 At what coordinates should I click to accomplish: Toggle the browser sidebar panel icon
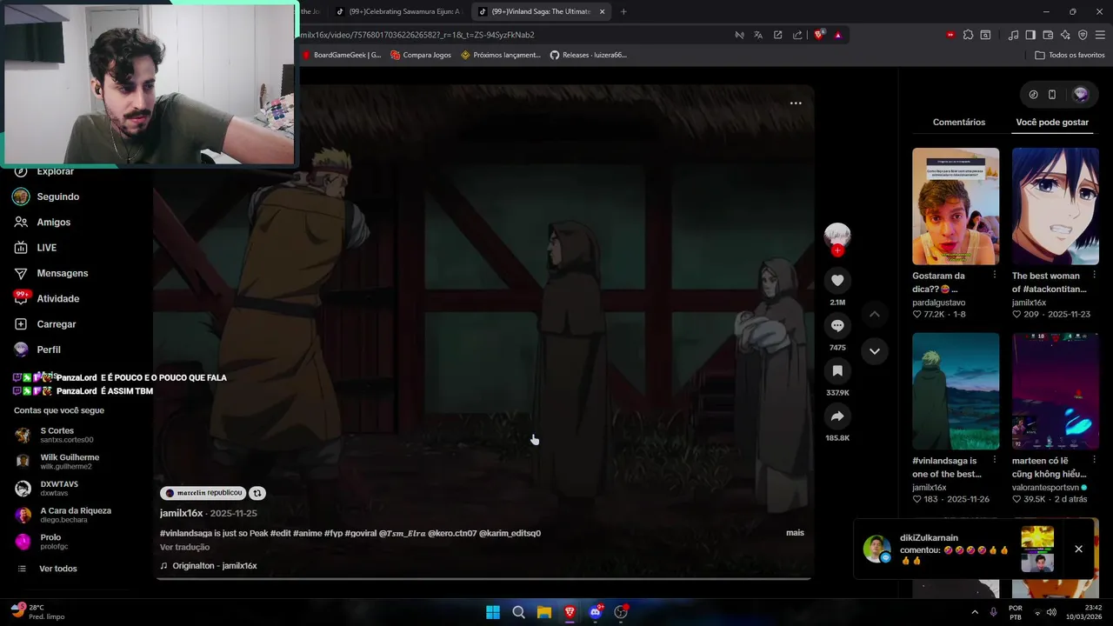(1030, 35)
